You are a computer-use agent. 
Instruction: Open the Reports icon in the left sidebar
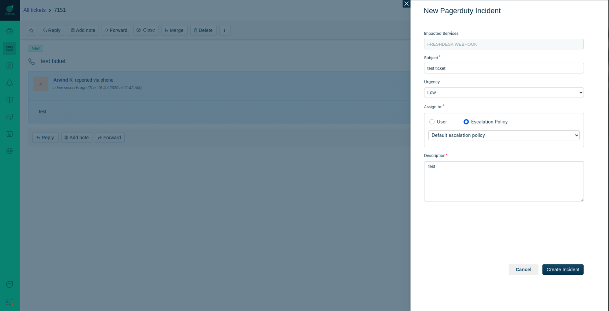(x=10, y=134)
